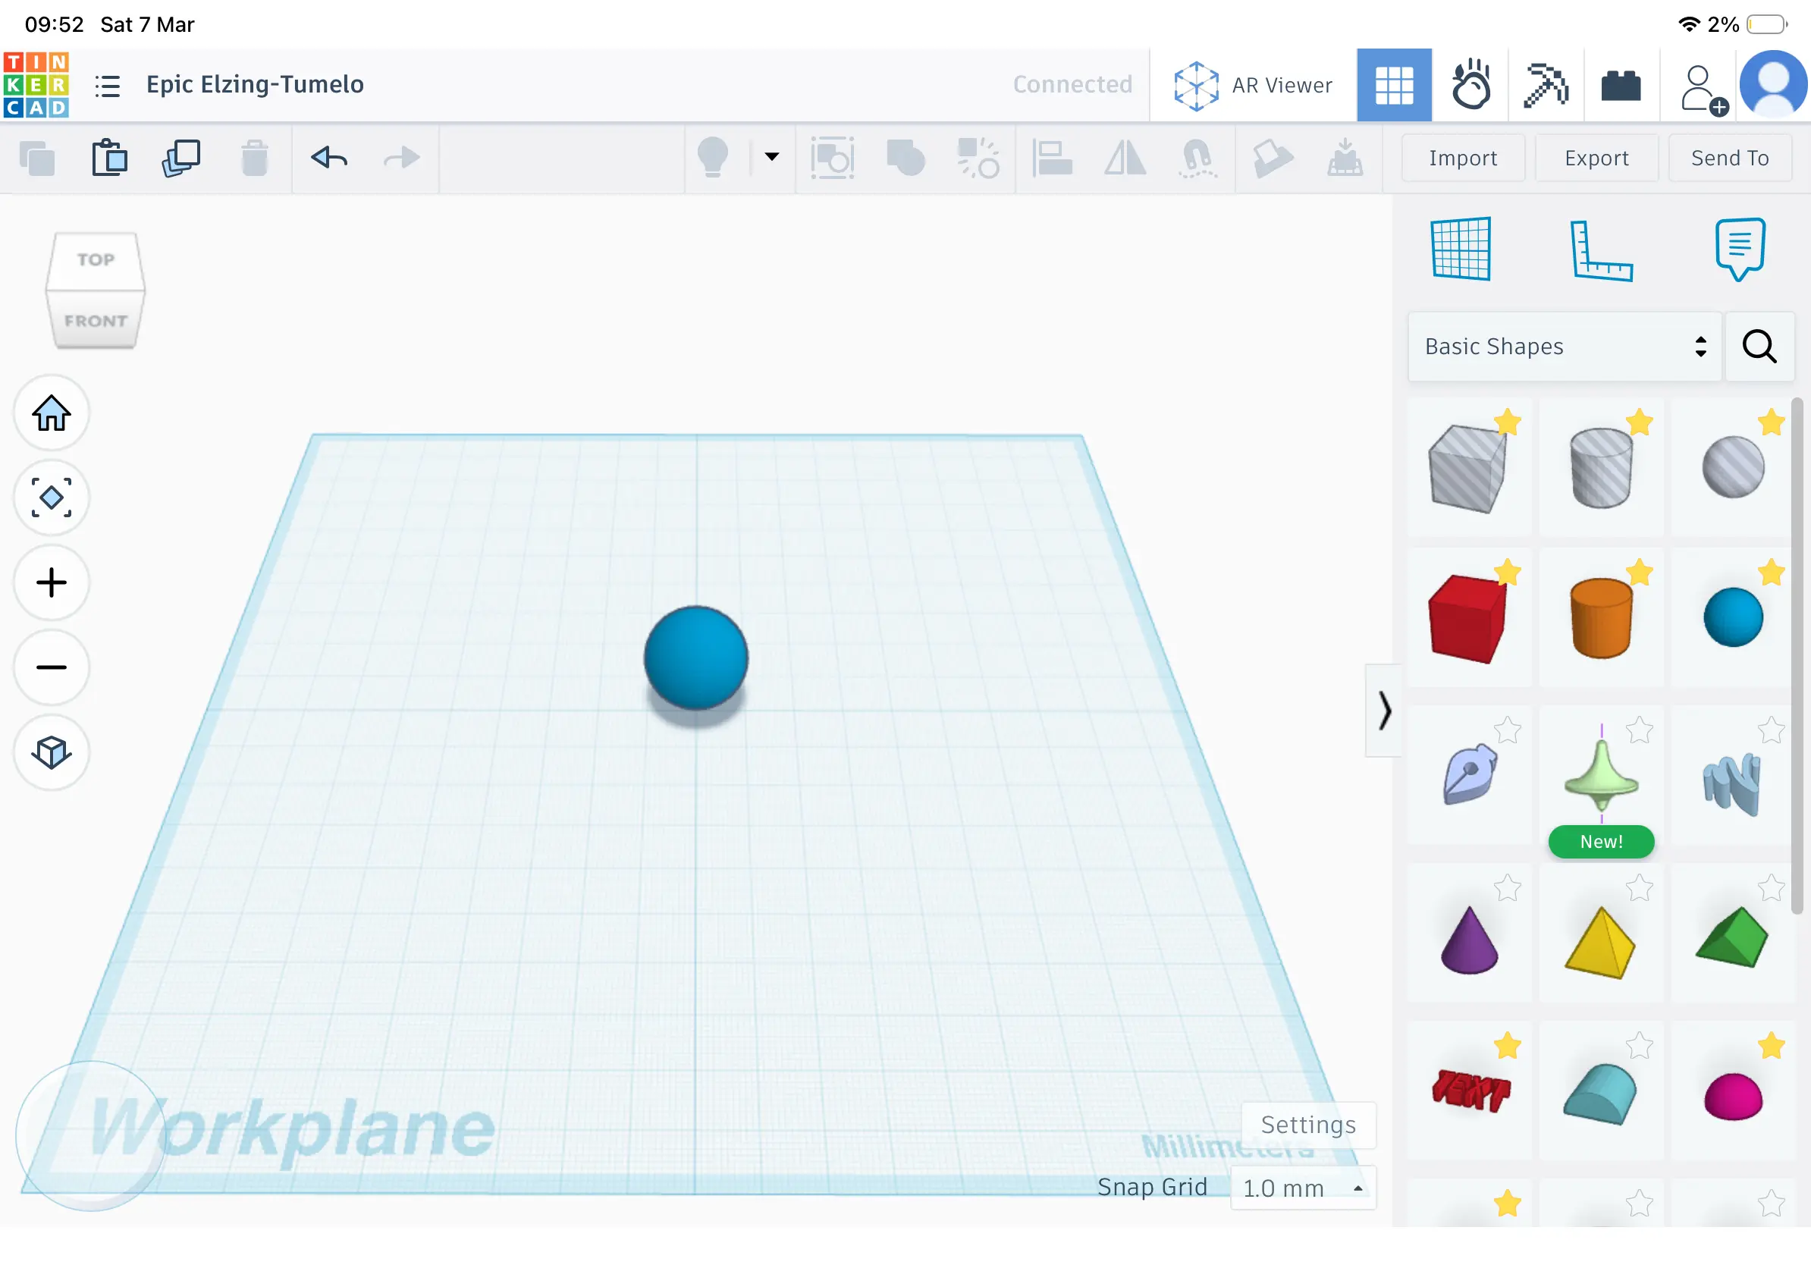Image resolution: width=1811 pixels, height=1265 pixels.
Task: Click the Export button
Action: 1596,159
